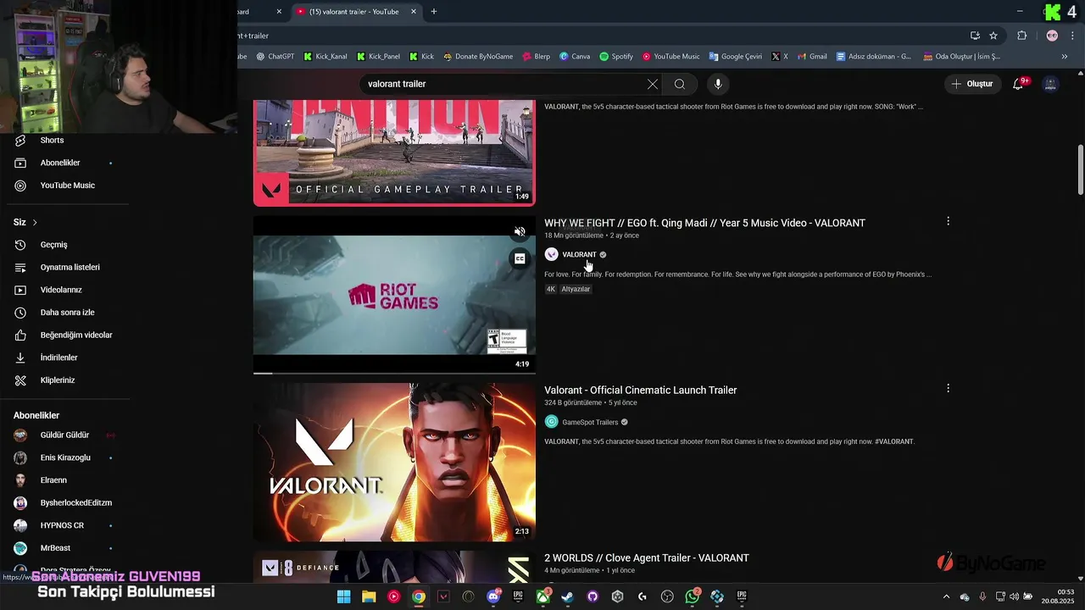Open the Canva bookmark

click(x=575, y=57)
